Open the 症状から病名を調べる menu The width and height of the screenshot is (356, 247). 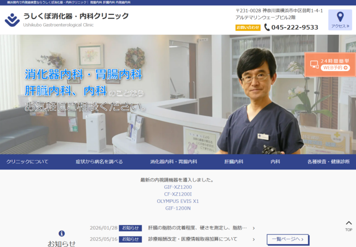click(99, 162)
